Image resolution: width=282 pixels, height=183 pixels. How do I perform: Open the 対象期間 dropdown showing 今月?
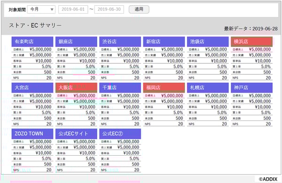41,9
